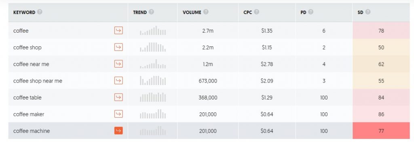Show help icon next to TREND header
This screenshot has width=414, height=145.
pyautogui.click(x=151, y=12)
